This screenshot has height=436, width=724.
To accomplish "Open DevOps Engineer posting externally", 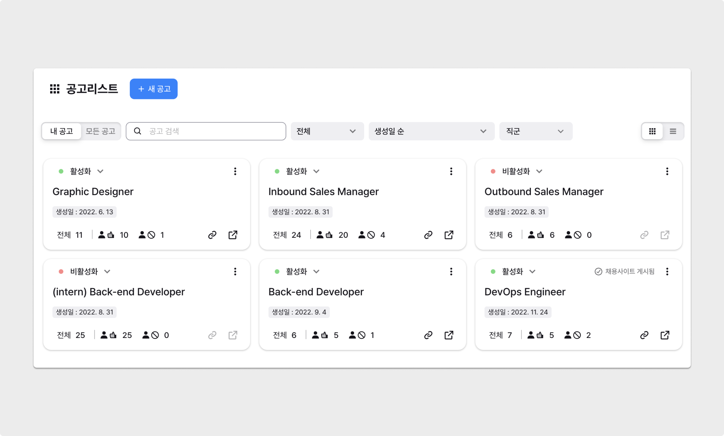I will point(665,335).
